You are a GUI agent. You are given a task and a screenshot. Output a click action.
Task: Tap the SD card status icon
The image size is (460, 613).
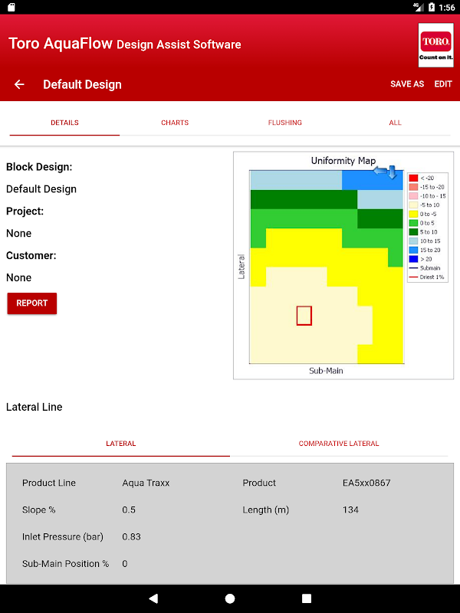tap(11, 7)
